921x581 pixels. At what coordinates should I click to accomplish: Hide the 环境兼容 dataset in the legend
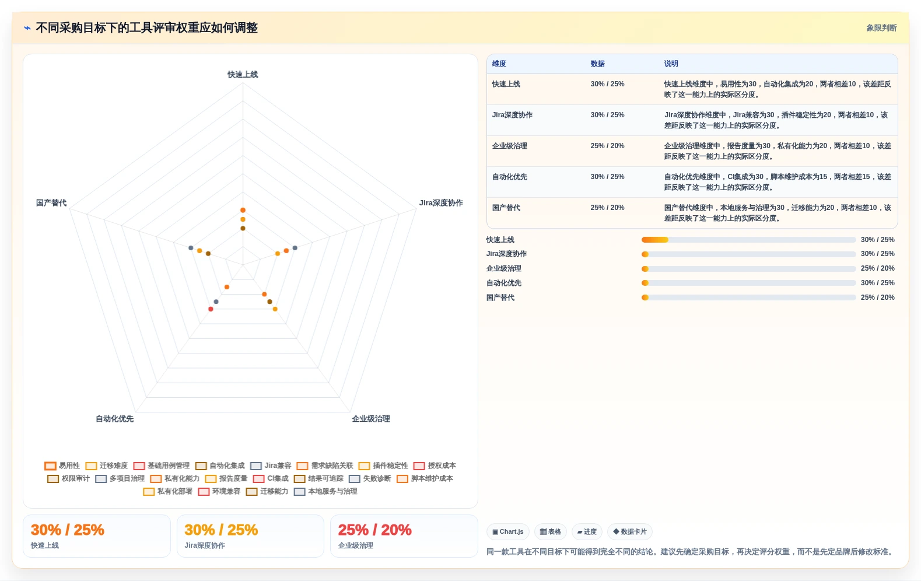click(x=219, y=491)
